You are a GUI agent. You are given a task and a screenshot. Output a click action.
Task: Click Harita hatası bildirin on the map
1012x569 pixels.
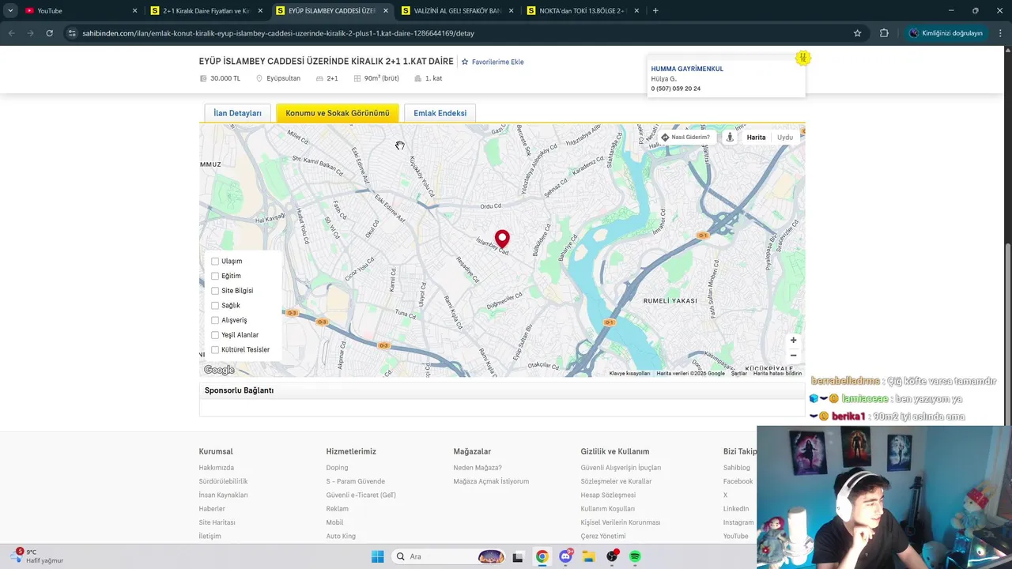click(x=777, y=373)
